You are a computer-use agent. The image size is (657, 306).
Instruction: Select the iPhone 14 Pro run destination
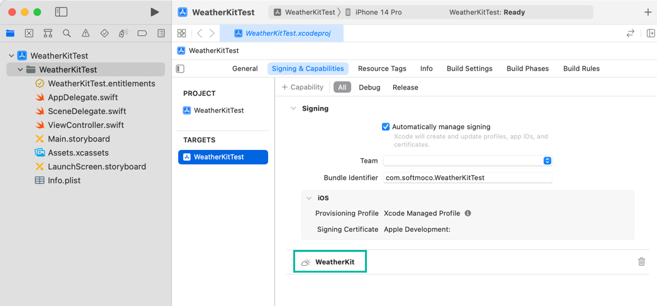click(378, 13)
